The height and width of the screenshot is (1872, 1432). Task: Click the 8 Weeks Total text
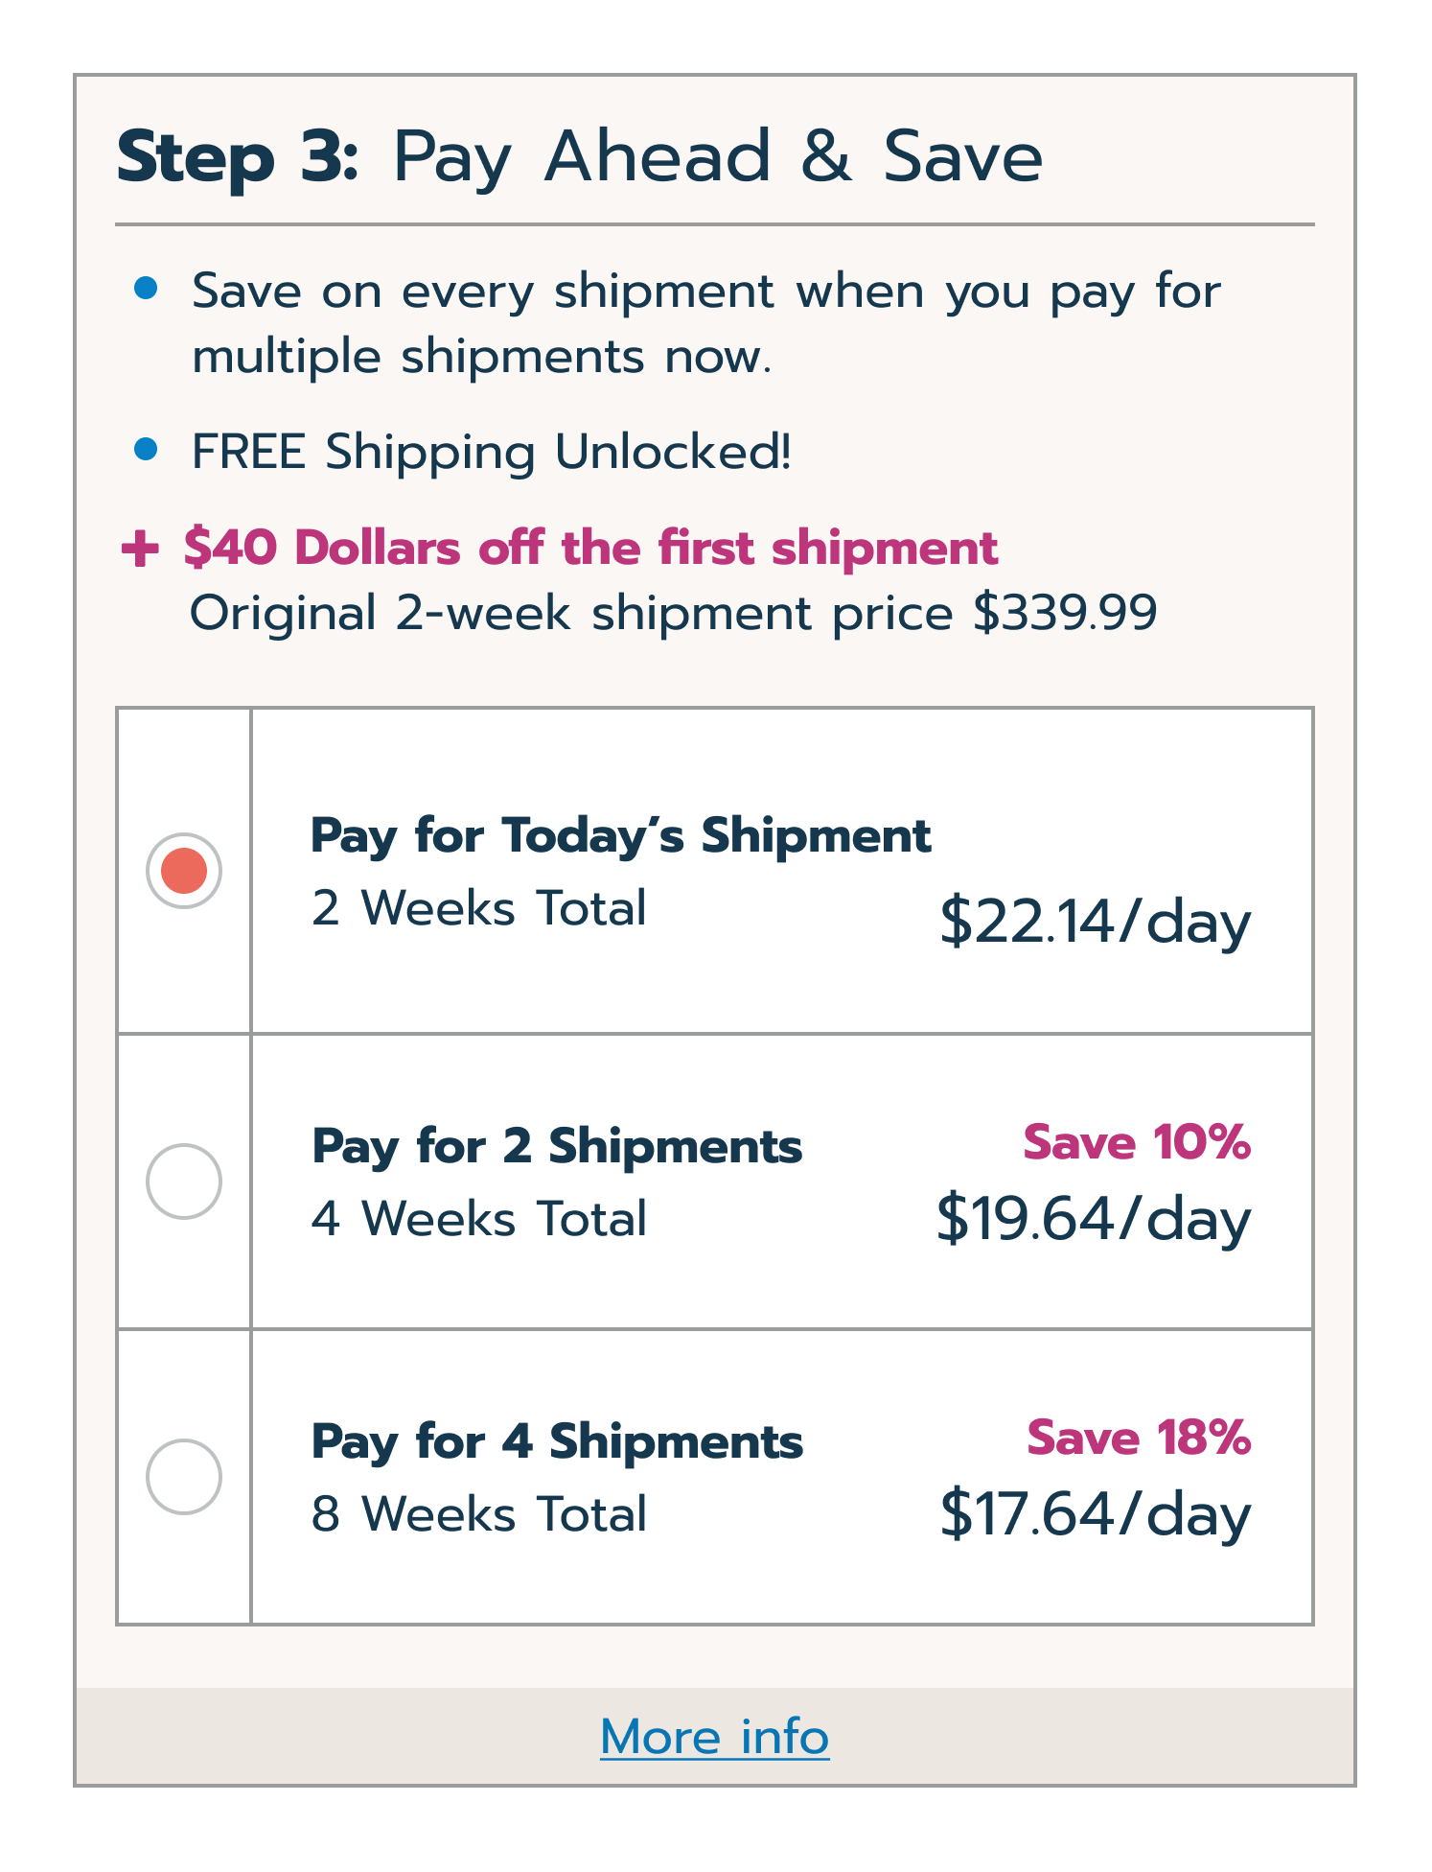(479, 1514)
